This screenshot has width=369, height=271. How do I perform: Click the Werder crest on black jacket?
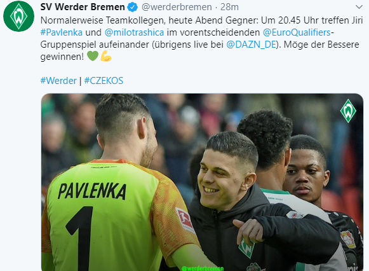coord(246,248)
